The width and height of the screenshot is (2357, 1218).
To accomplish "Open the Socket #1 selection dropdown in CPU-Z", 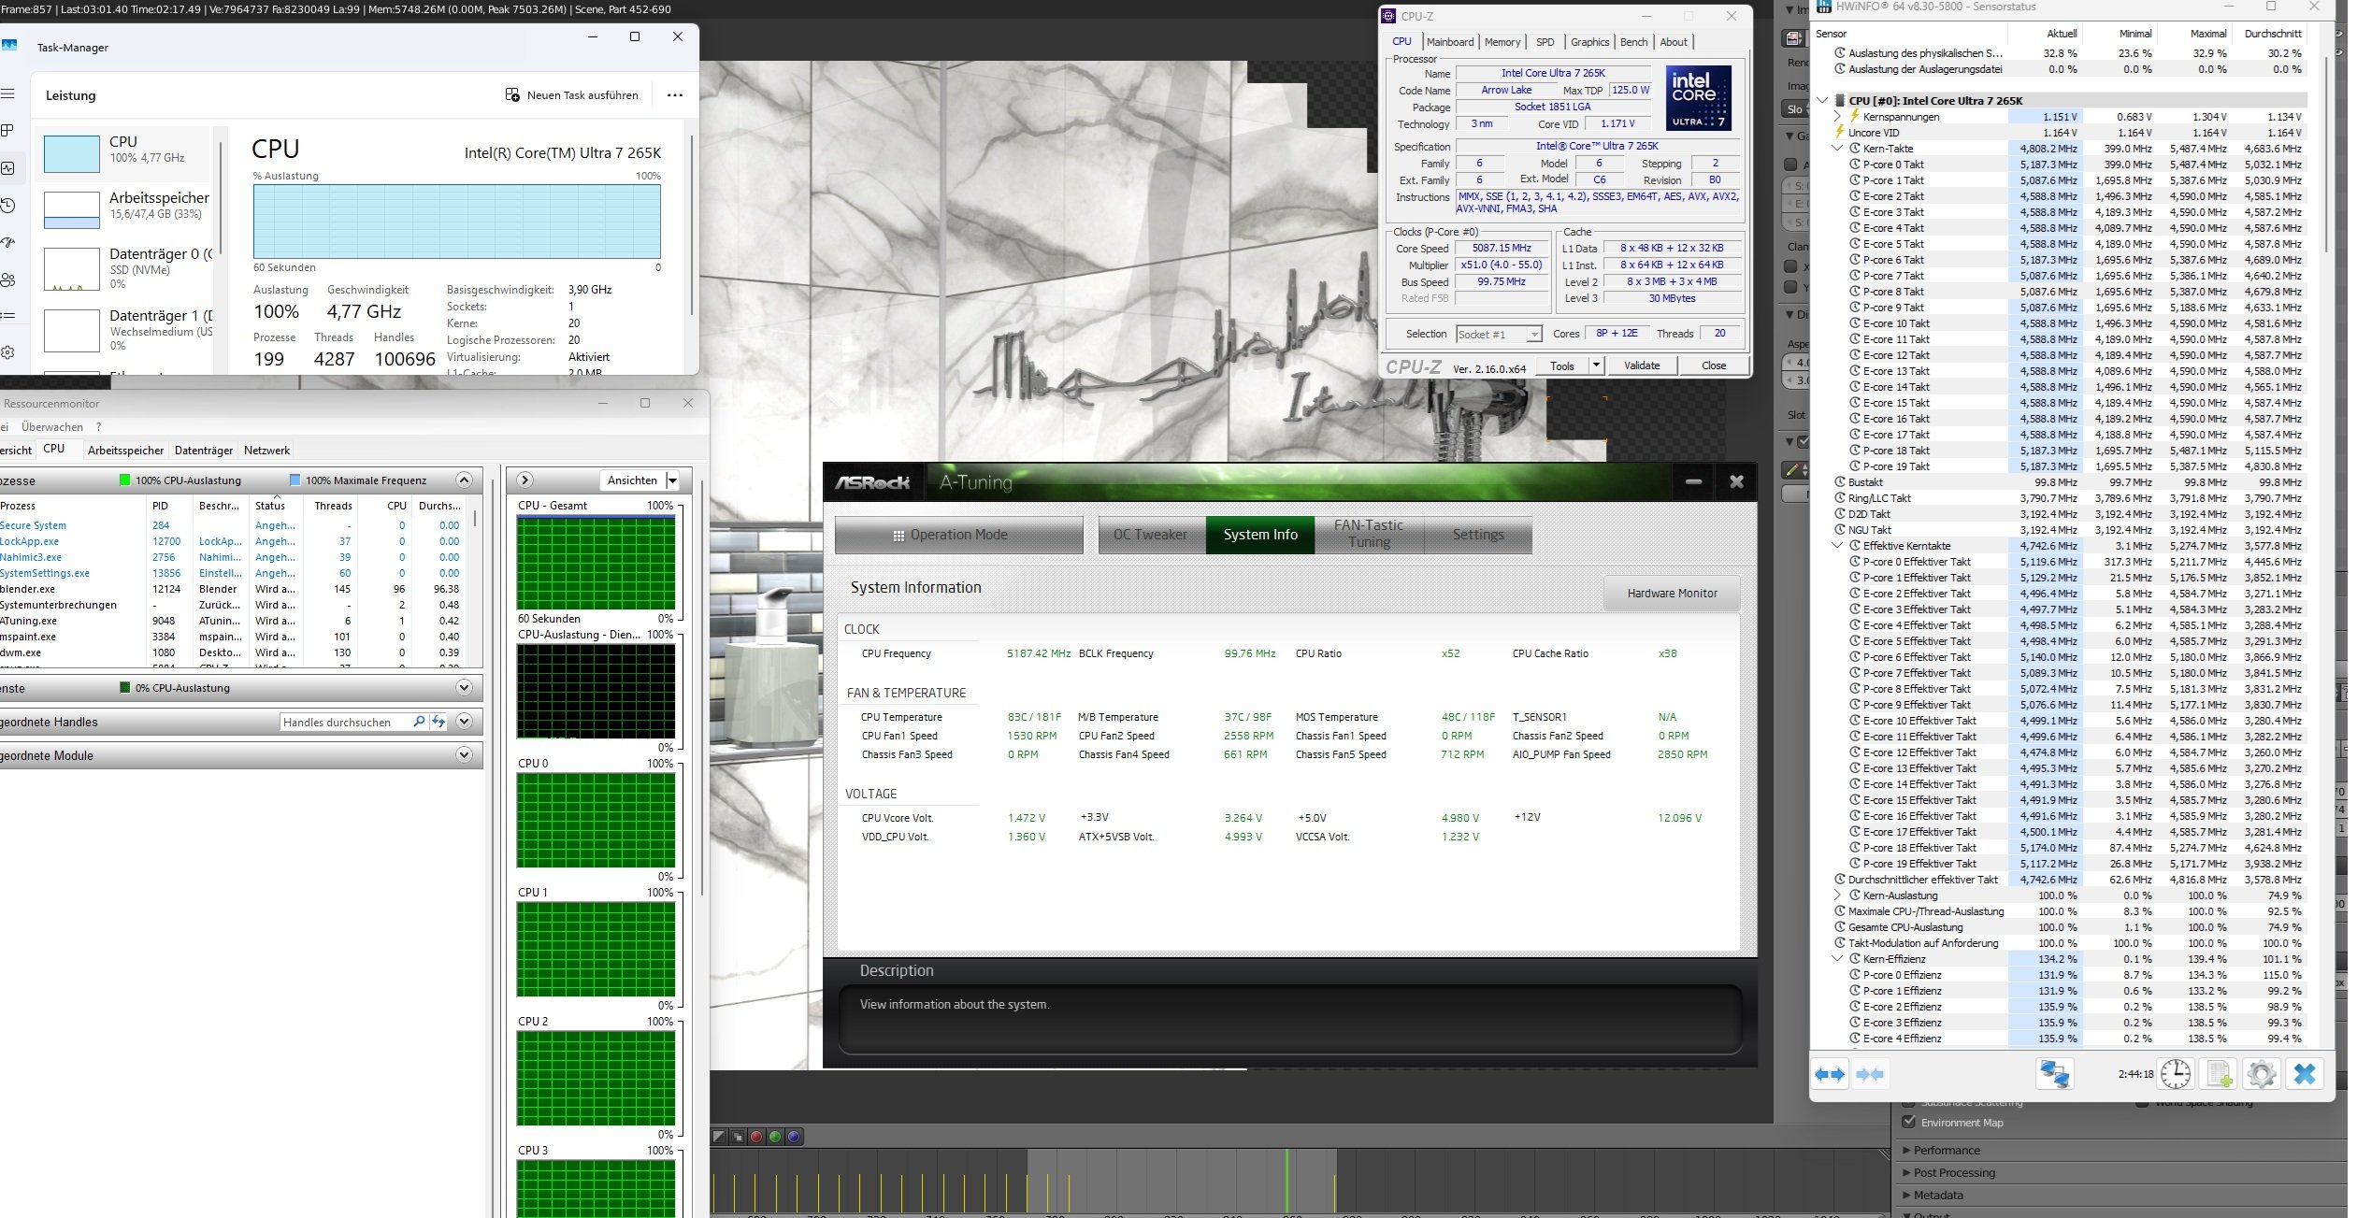I will [1533, 334].
